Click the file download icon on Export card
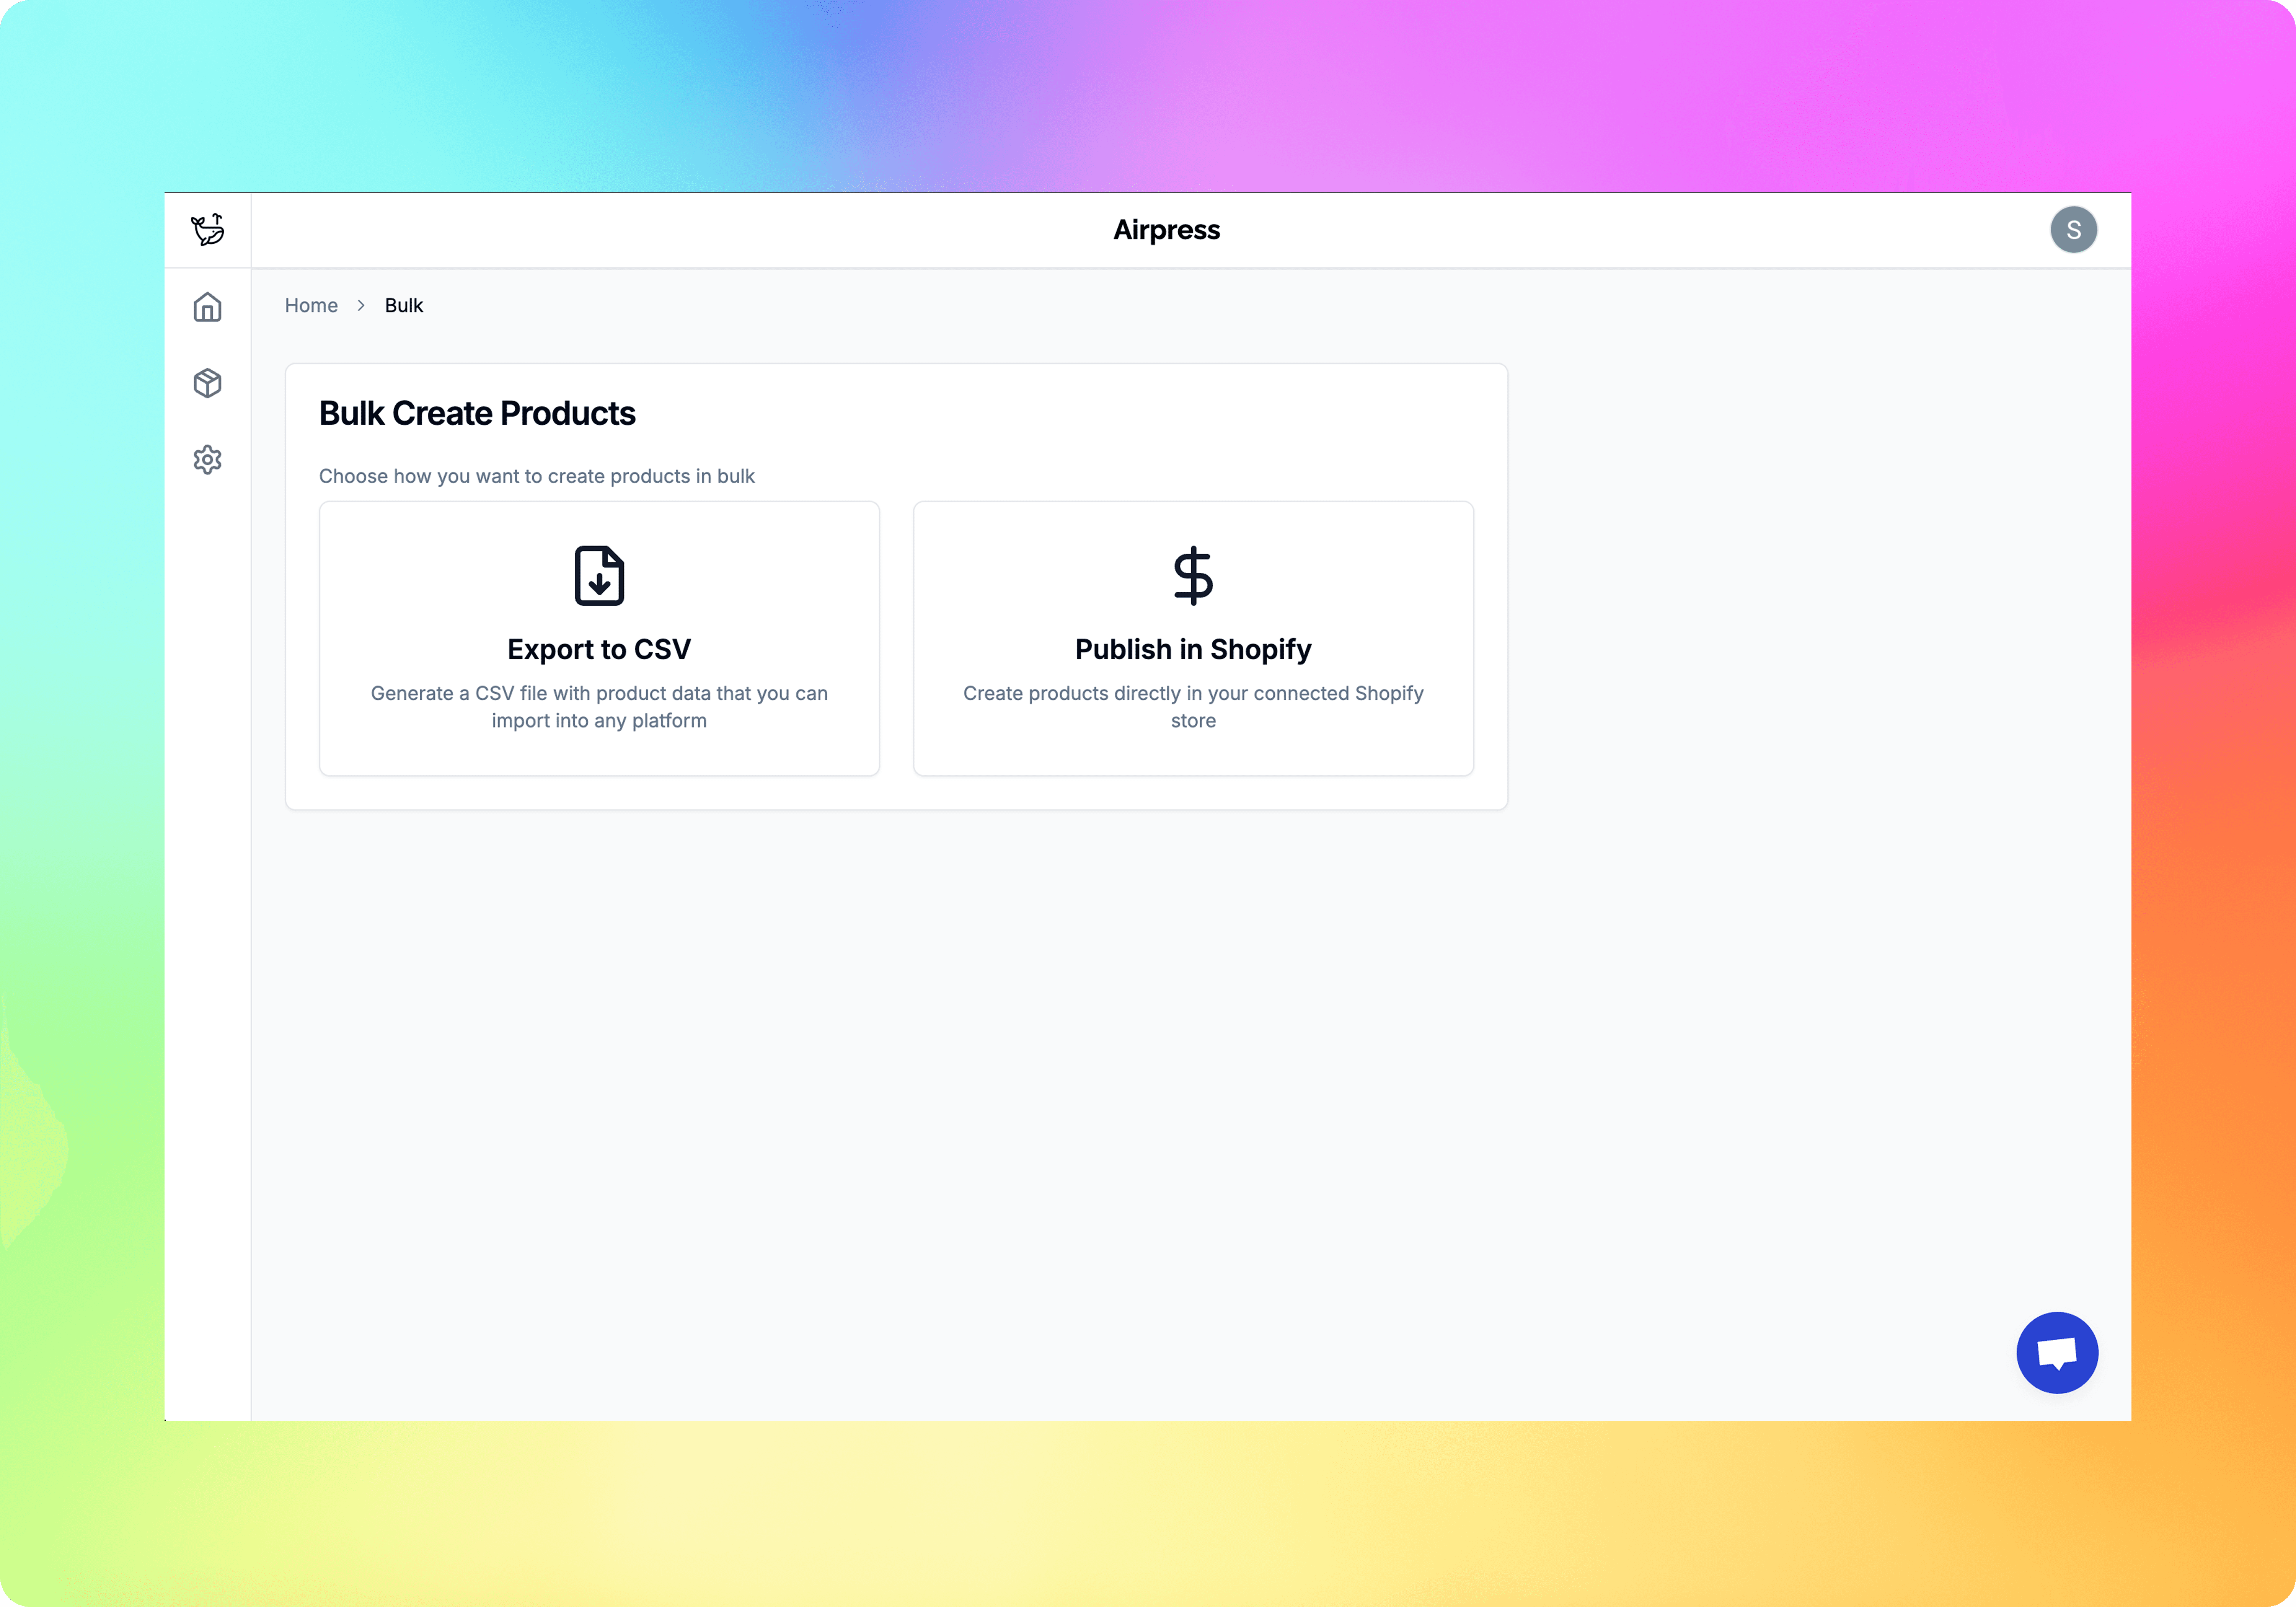 (x=599, y=576)
